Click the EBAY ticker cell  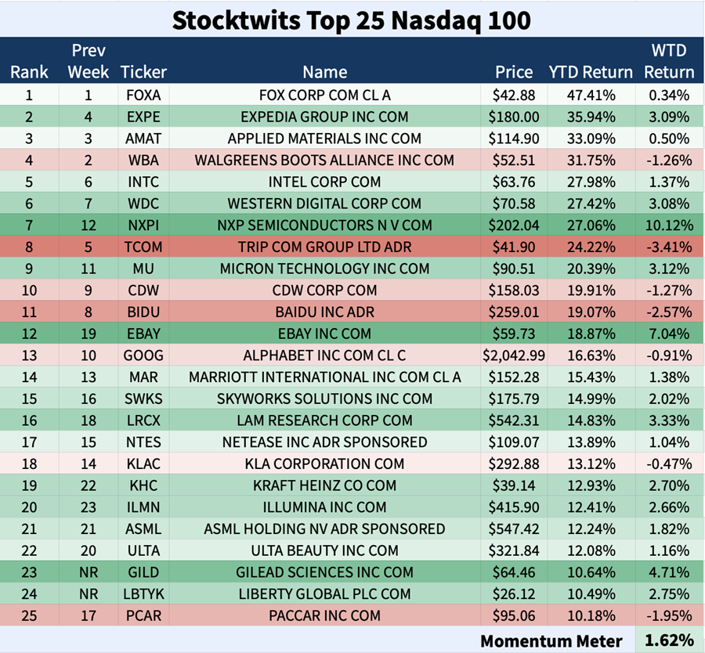point(143,334)
